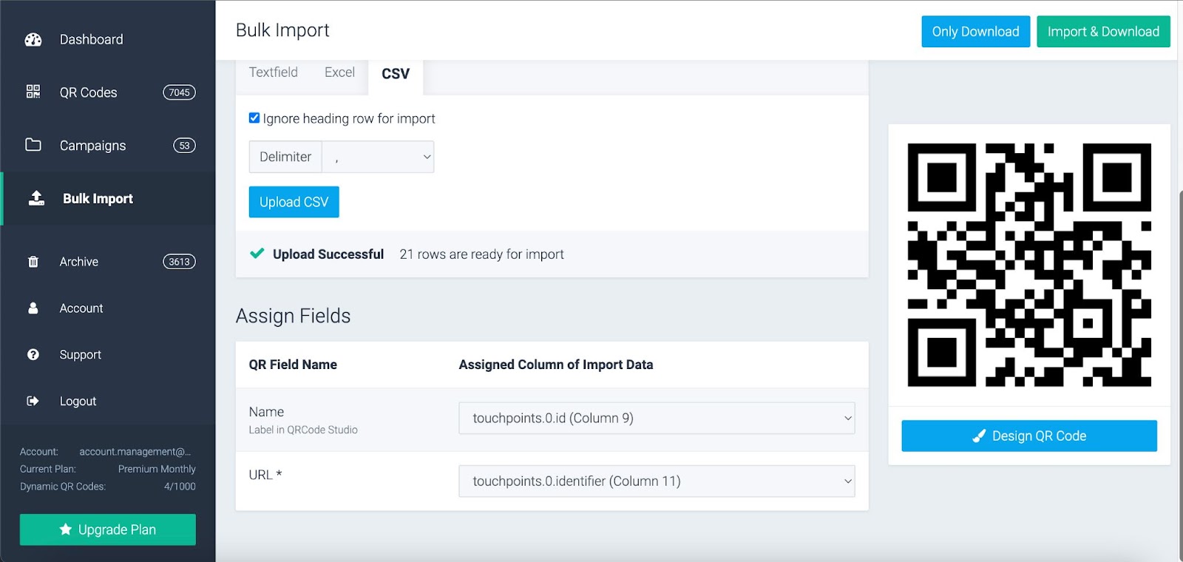Click the QR Codes grid icon
This screenshot has height=562, width=1183.
pyautogui.click(x=33, y=92)
